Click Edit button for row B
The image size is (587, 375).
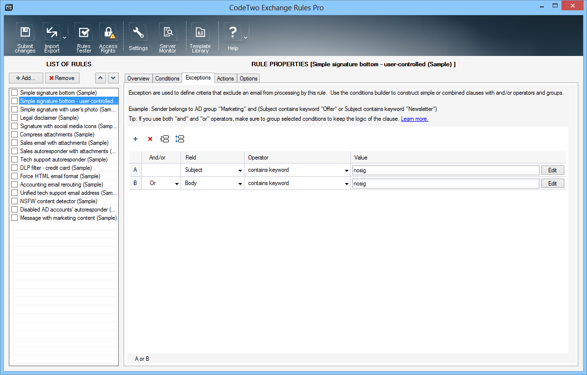[x=553, y=184]
